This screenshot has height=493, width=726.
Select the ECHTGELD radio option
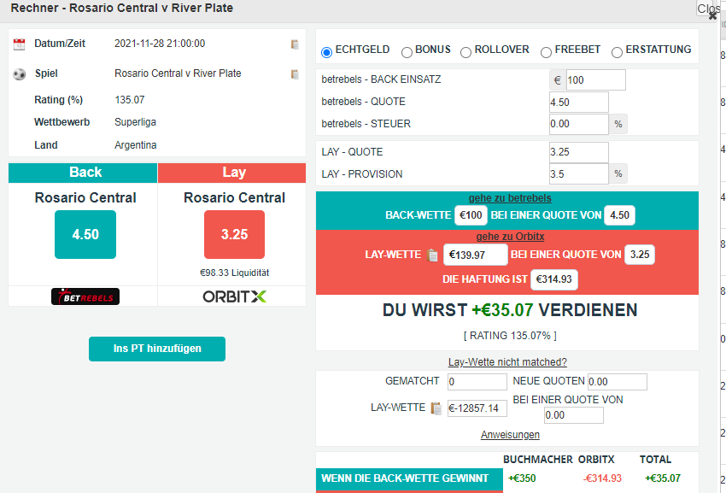pyautogui.click(x=326, y=52)
